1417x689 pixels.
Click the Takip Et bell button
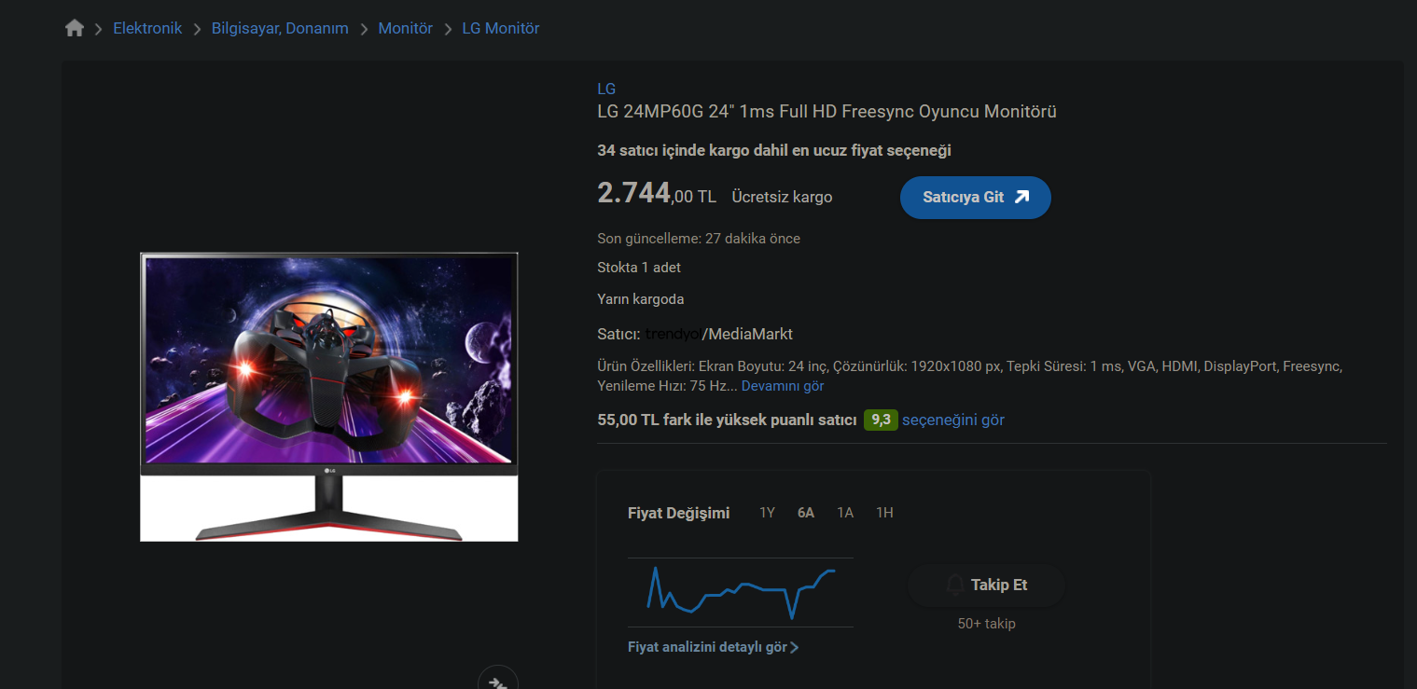[986, 586]
